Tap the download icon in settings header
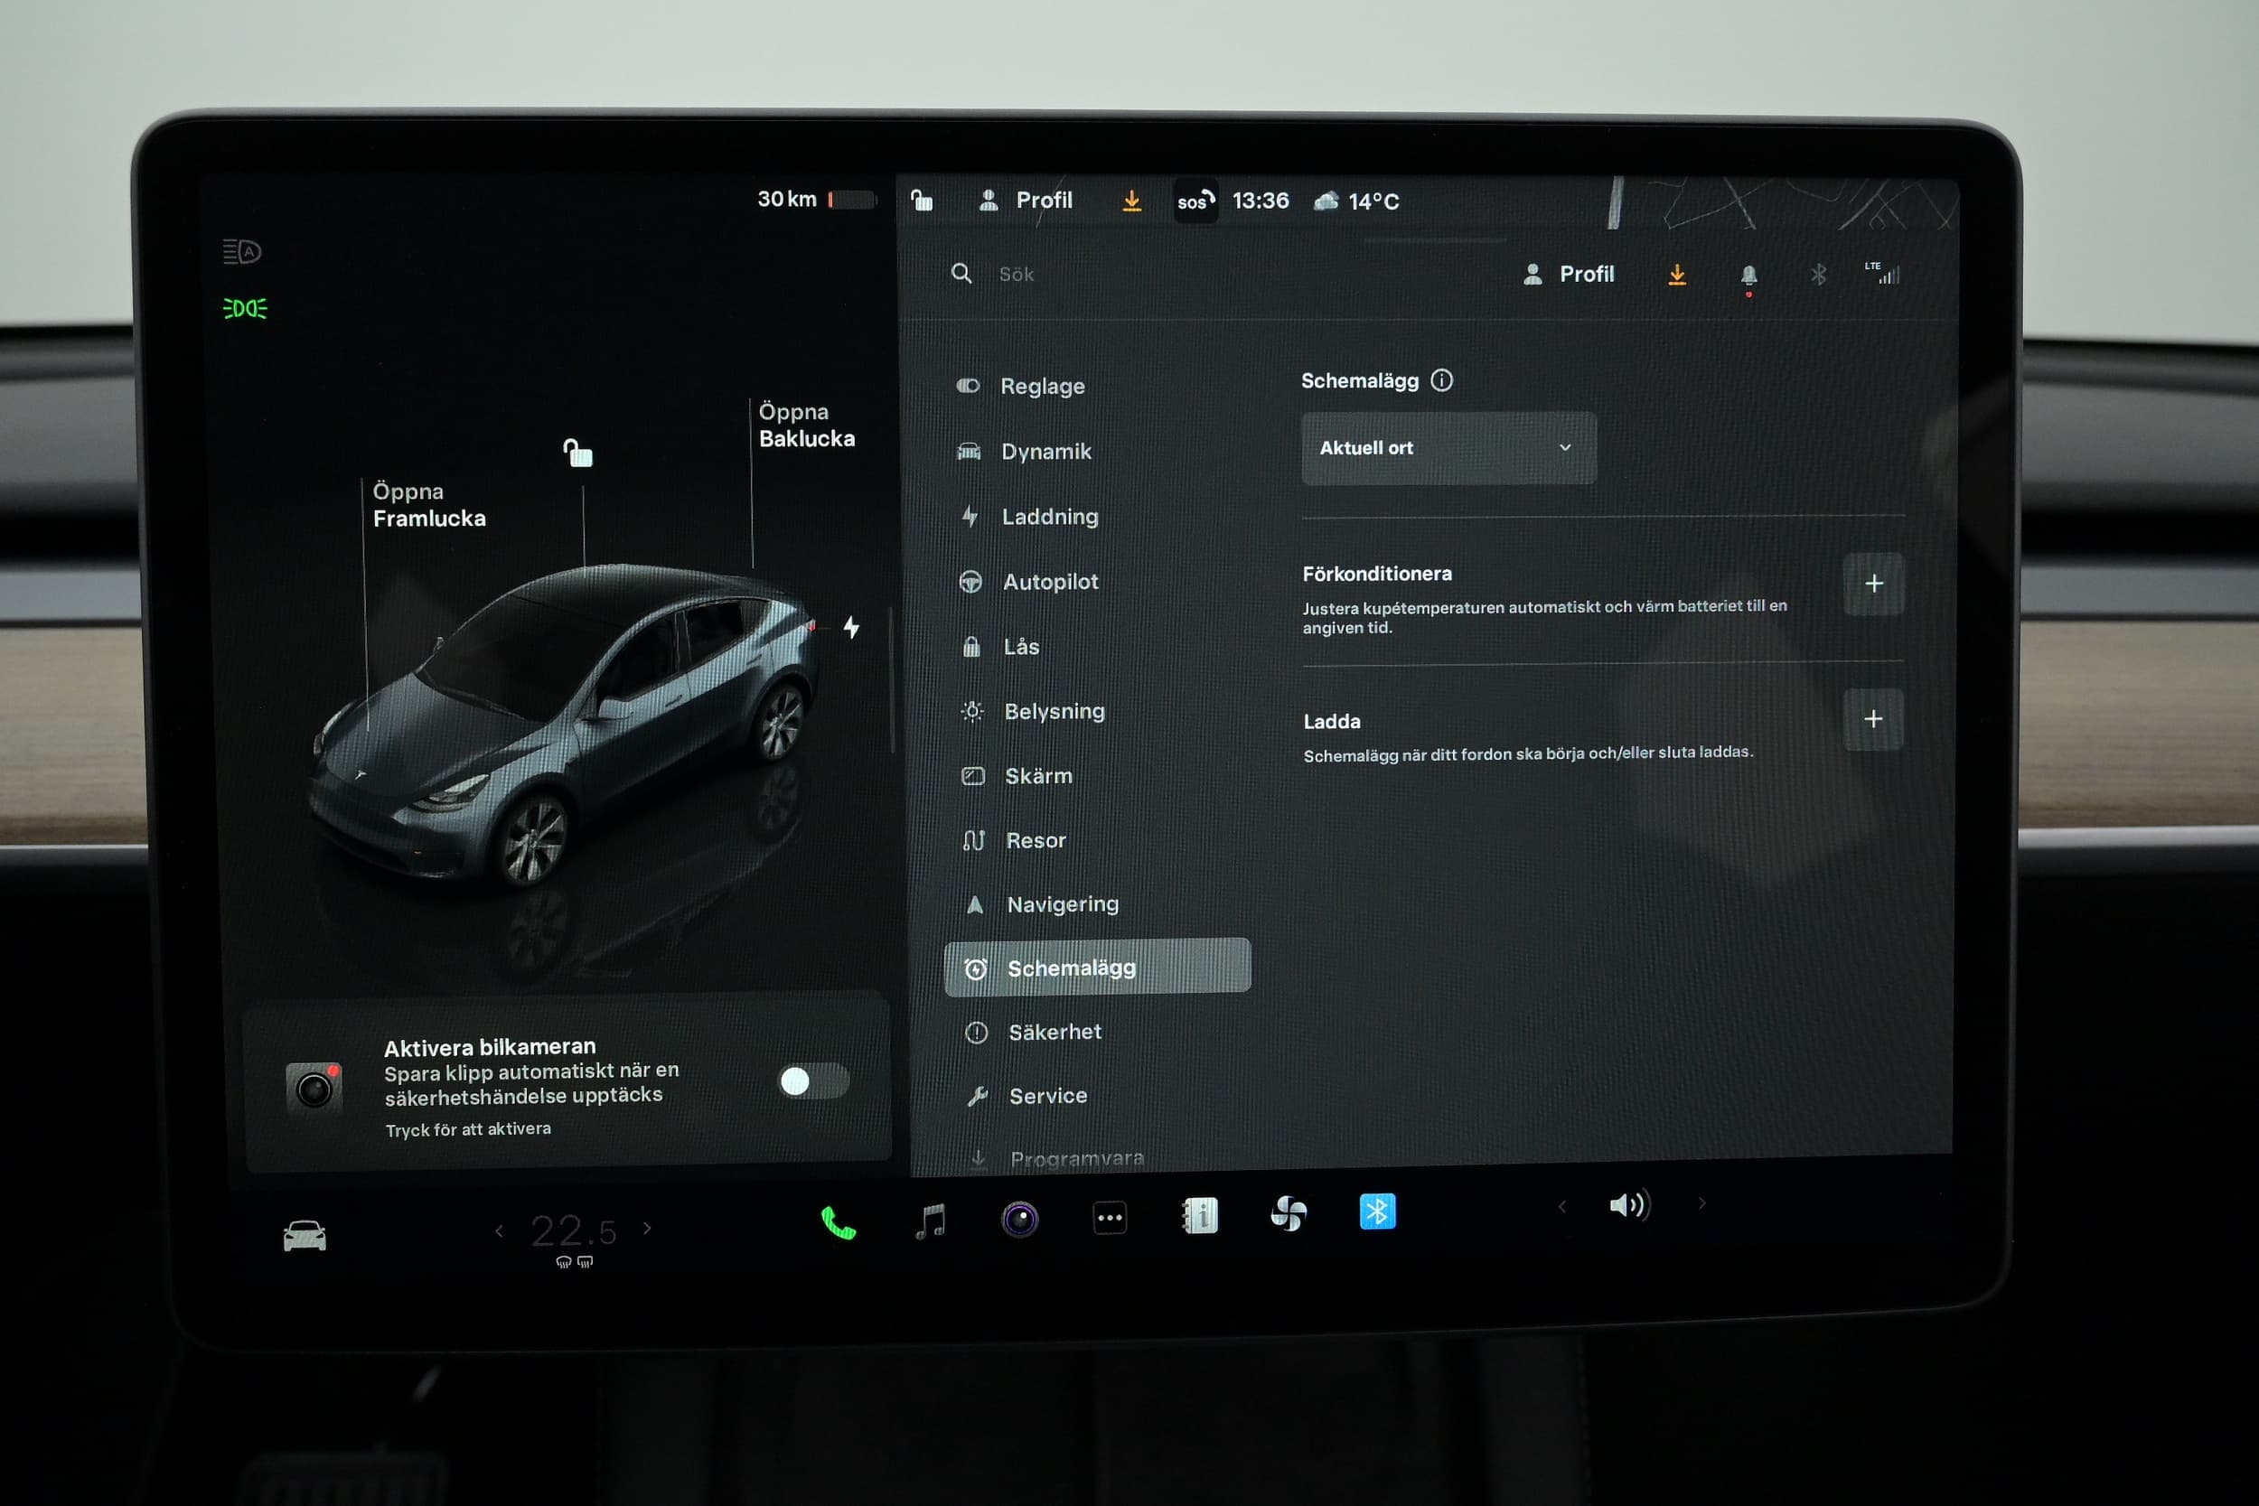Viewport: 2259px width, 1506px height. 1677,275
